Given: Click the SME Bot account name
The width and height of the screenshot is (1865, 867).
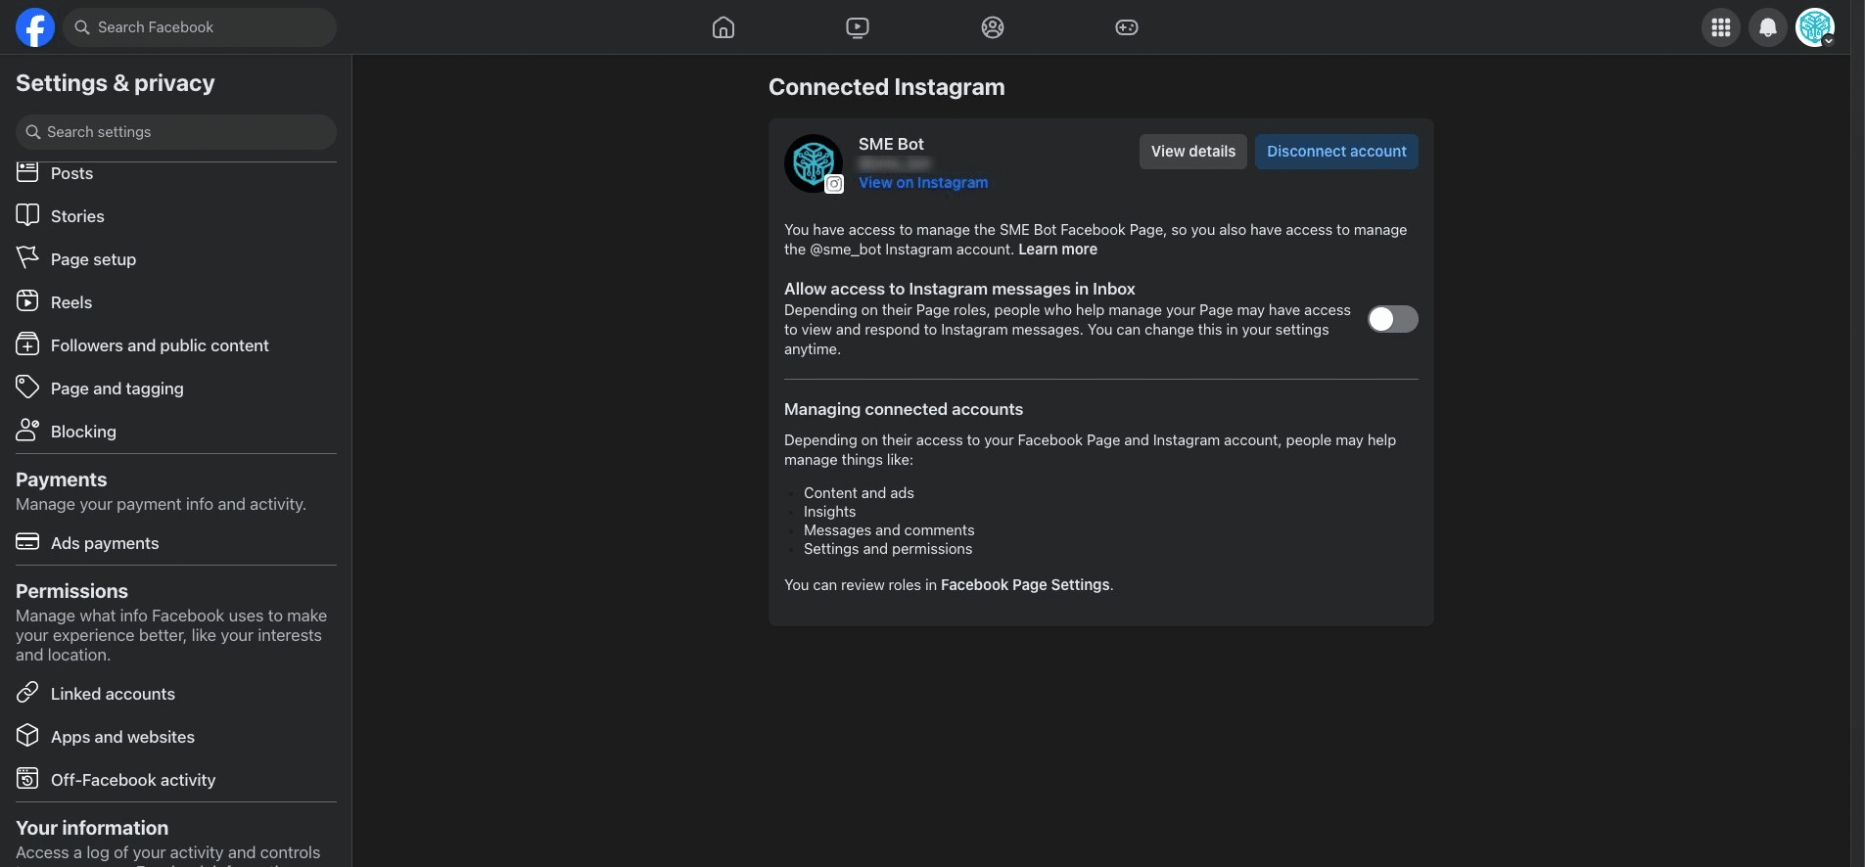Looking at the screenshot, I should (x=891, y=144).
